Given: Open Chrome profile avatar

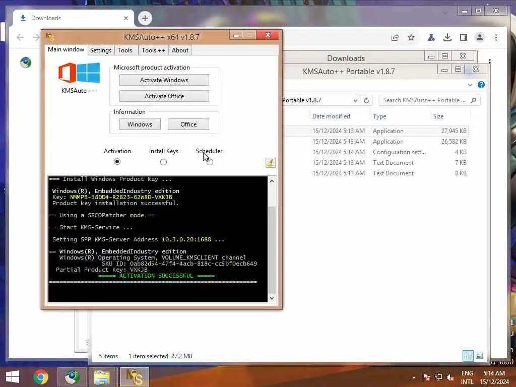Looking at the screenshot, I should 480,37.
